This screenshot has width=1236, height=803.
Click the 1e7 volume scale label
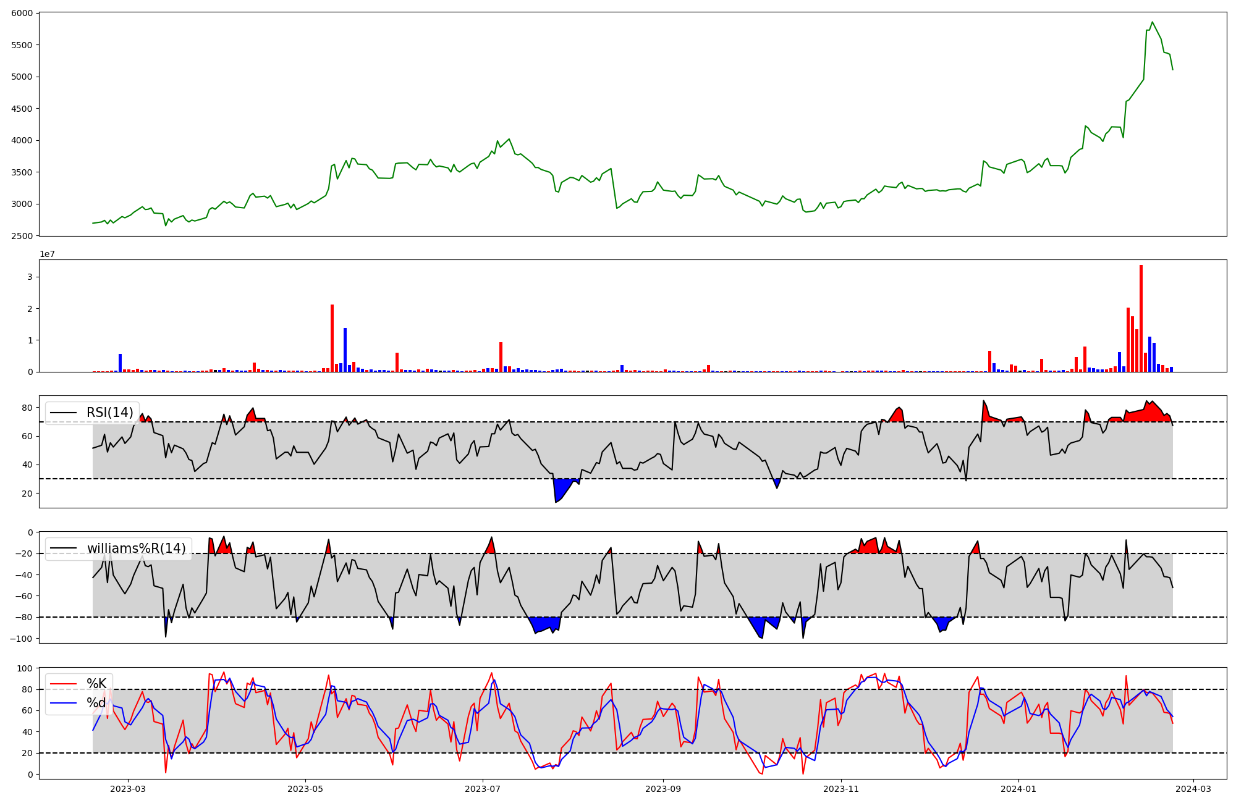coord(47,254)
